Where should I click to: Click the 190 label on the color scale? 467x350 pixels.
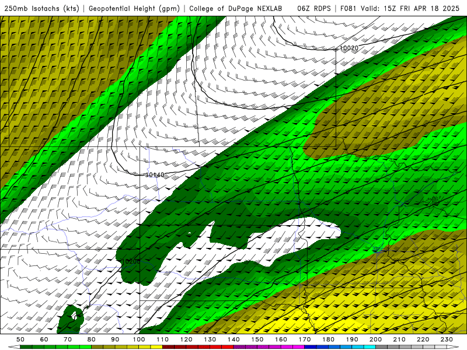click(352, 339)
